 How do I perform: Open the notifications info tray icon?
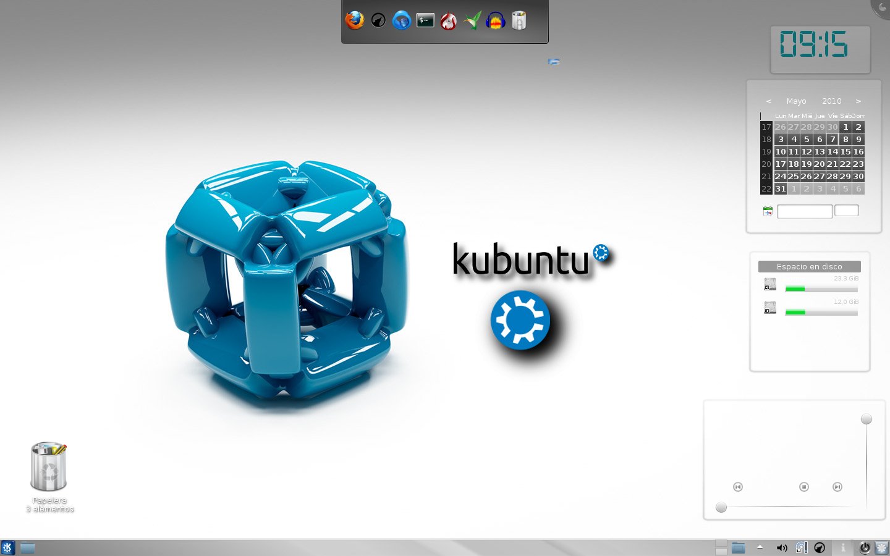click(x=843, y=547)
